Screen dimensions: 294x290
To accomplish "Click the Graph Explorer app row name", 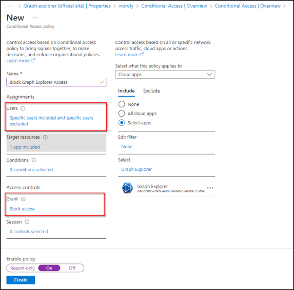I will [152, 186].
